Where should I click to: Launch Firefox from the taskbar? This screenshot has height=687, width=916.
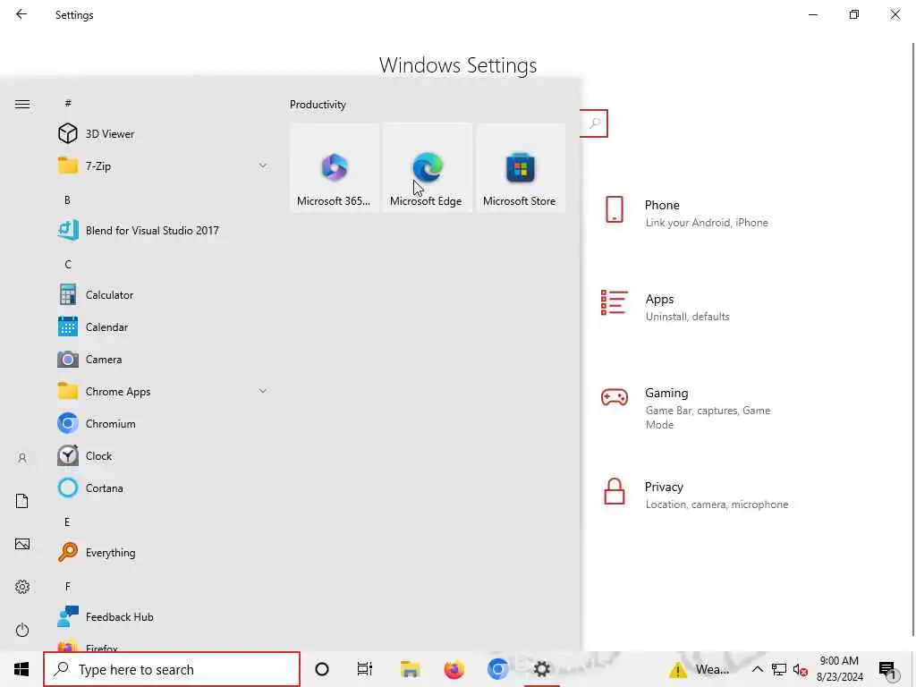(454, 669)
